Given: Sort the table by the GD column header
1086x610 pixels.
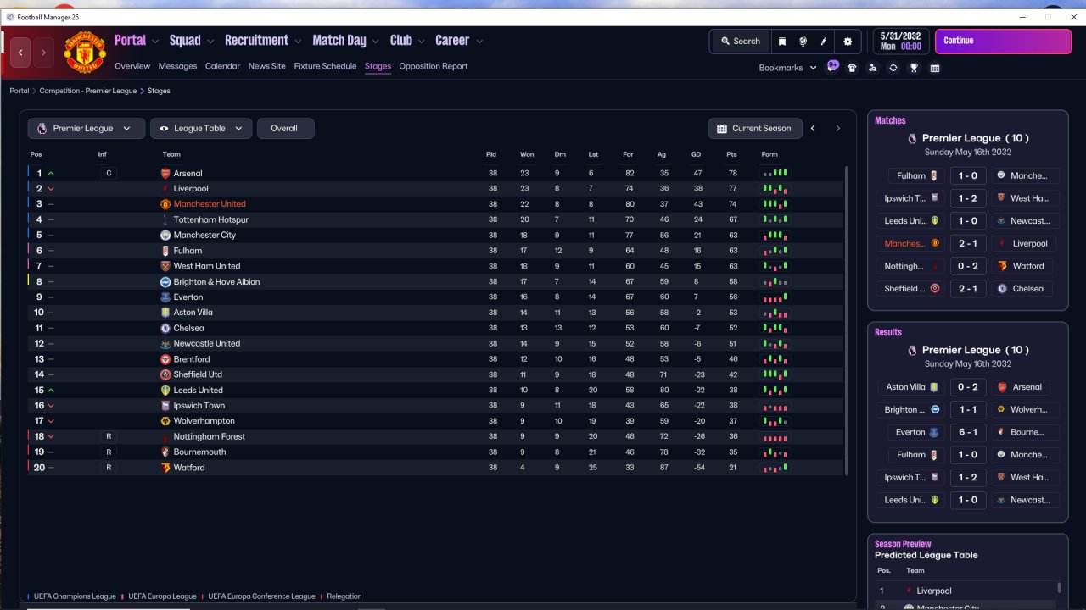Looking at the screenshot, I should pos(696,154).
